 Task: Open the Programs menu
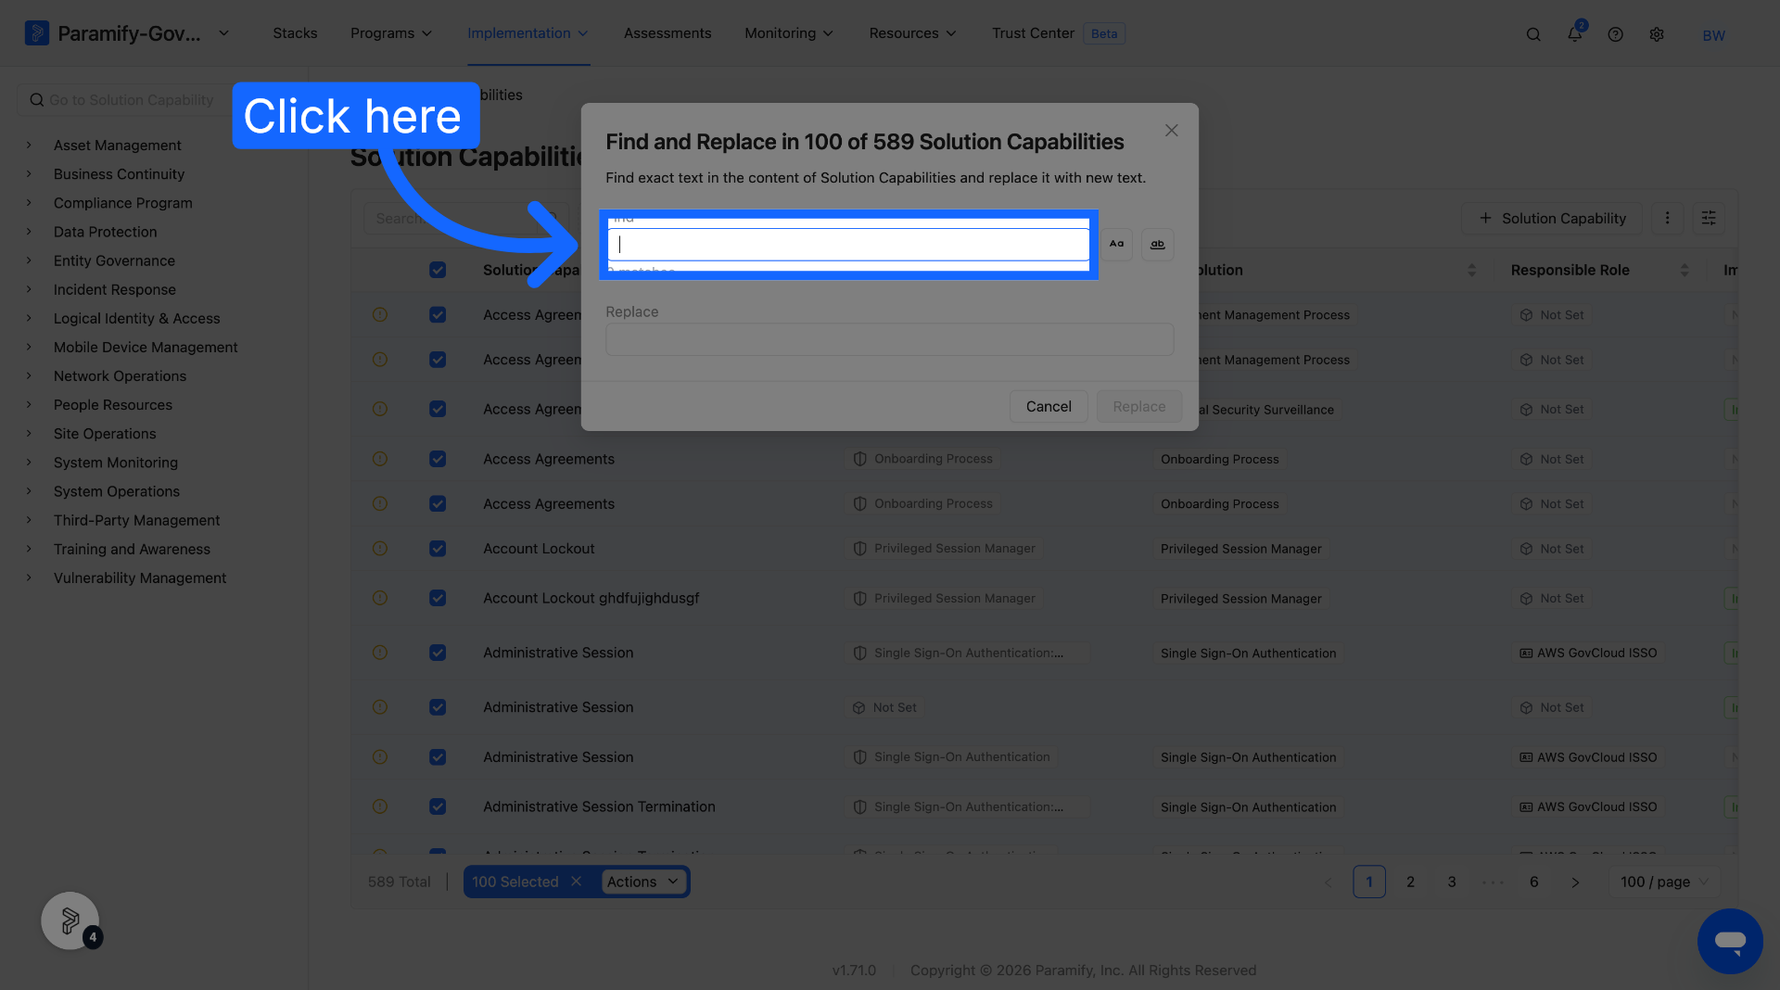(391, 33)
